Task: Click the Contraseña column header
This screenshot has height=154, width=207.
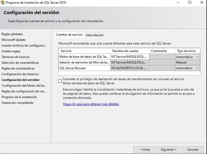Action: [x=162, y=51]
